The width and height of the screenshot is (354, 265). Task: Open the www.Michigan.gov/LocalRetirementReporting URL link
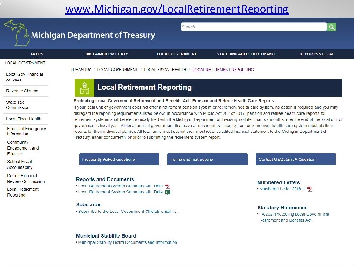coord(177,9)
